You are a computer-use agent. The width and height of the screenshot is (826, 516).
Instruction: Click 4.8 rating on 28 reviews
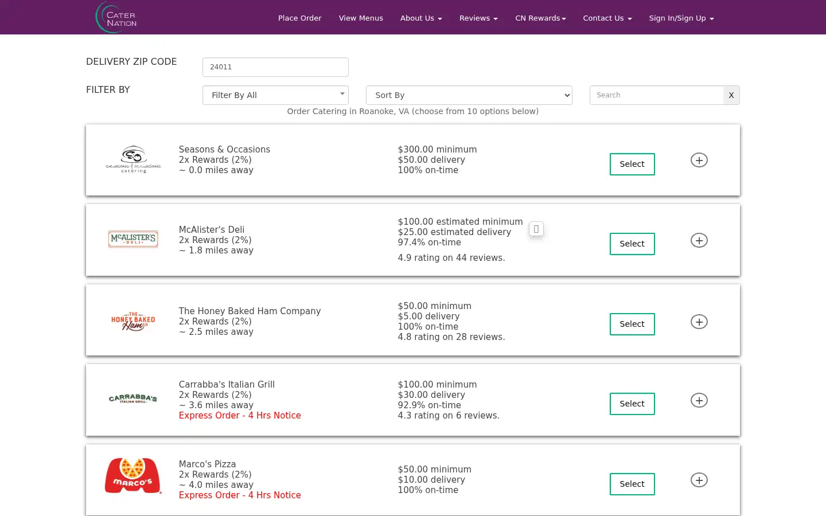point(451,337)
